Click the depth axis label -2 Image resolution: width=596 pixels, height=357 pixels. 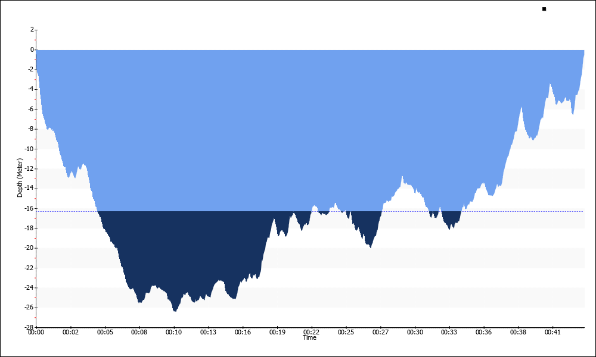click(31, 70)
